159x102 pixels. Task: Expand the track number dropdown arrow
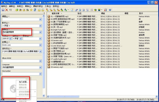tap(20, 39)
